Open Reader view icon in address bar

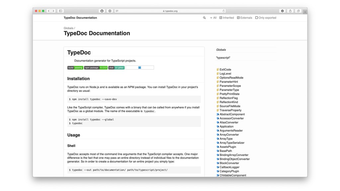point(117,11)
